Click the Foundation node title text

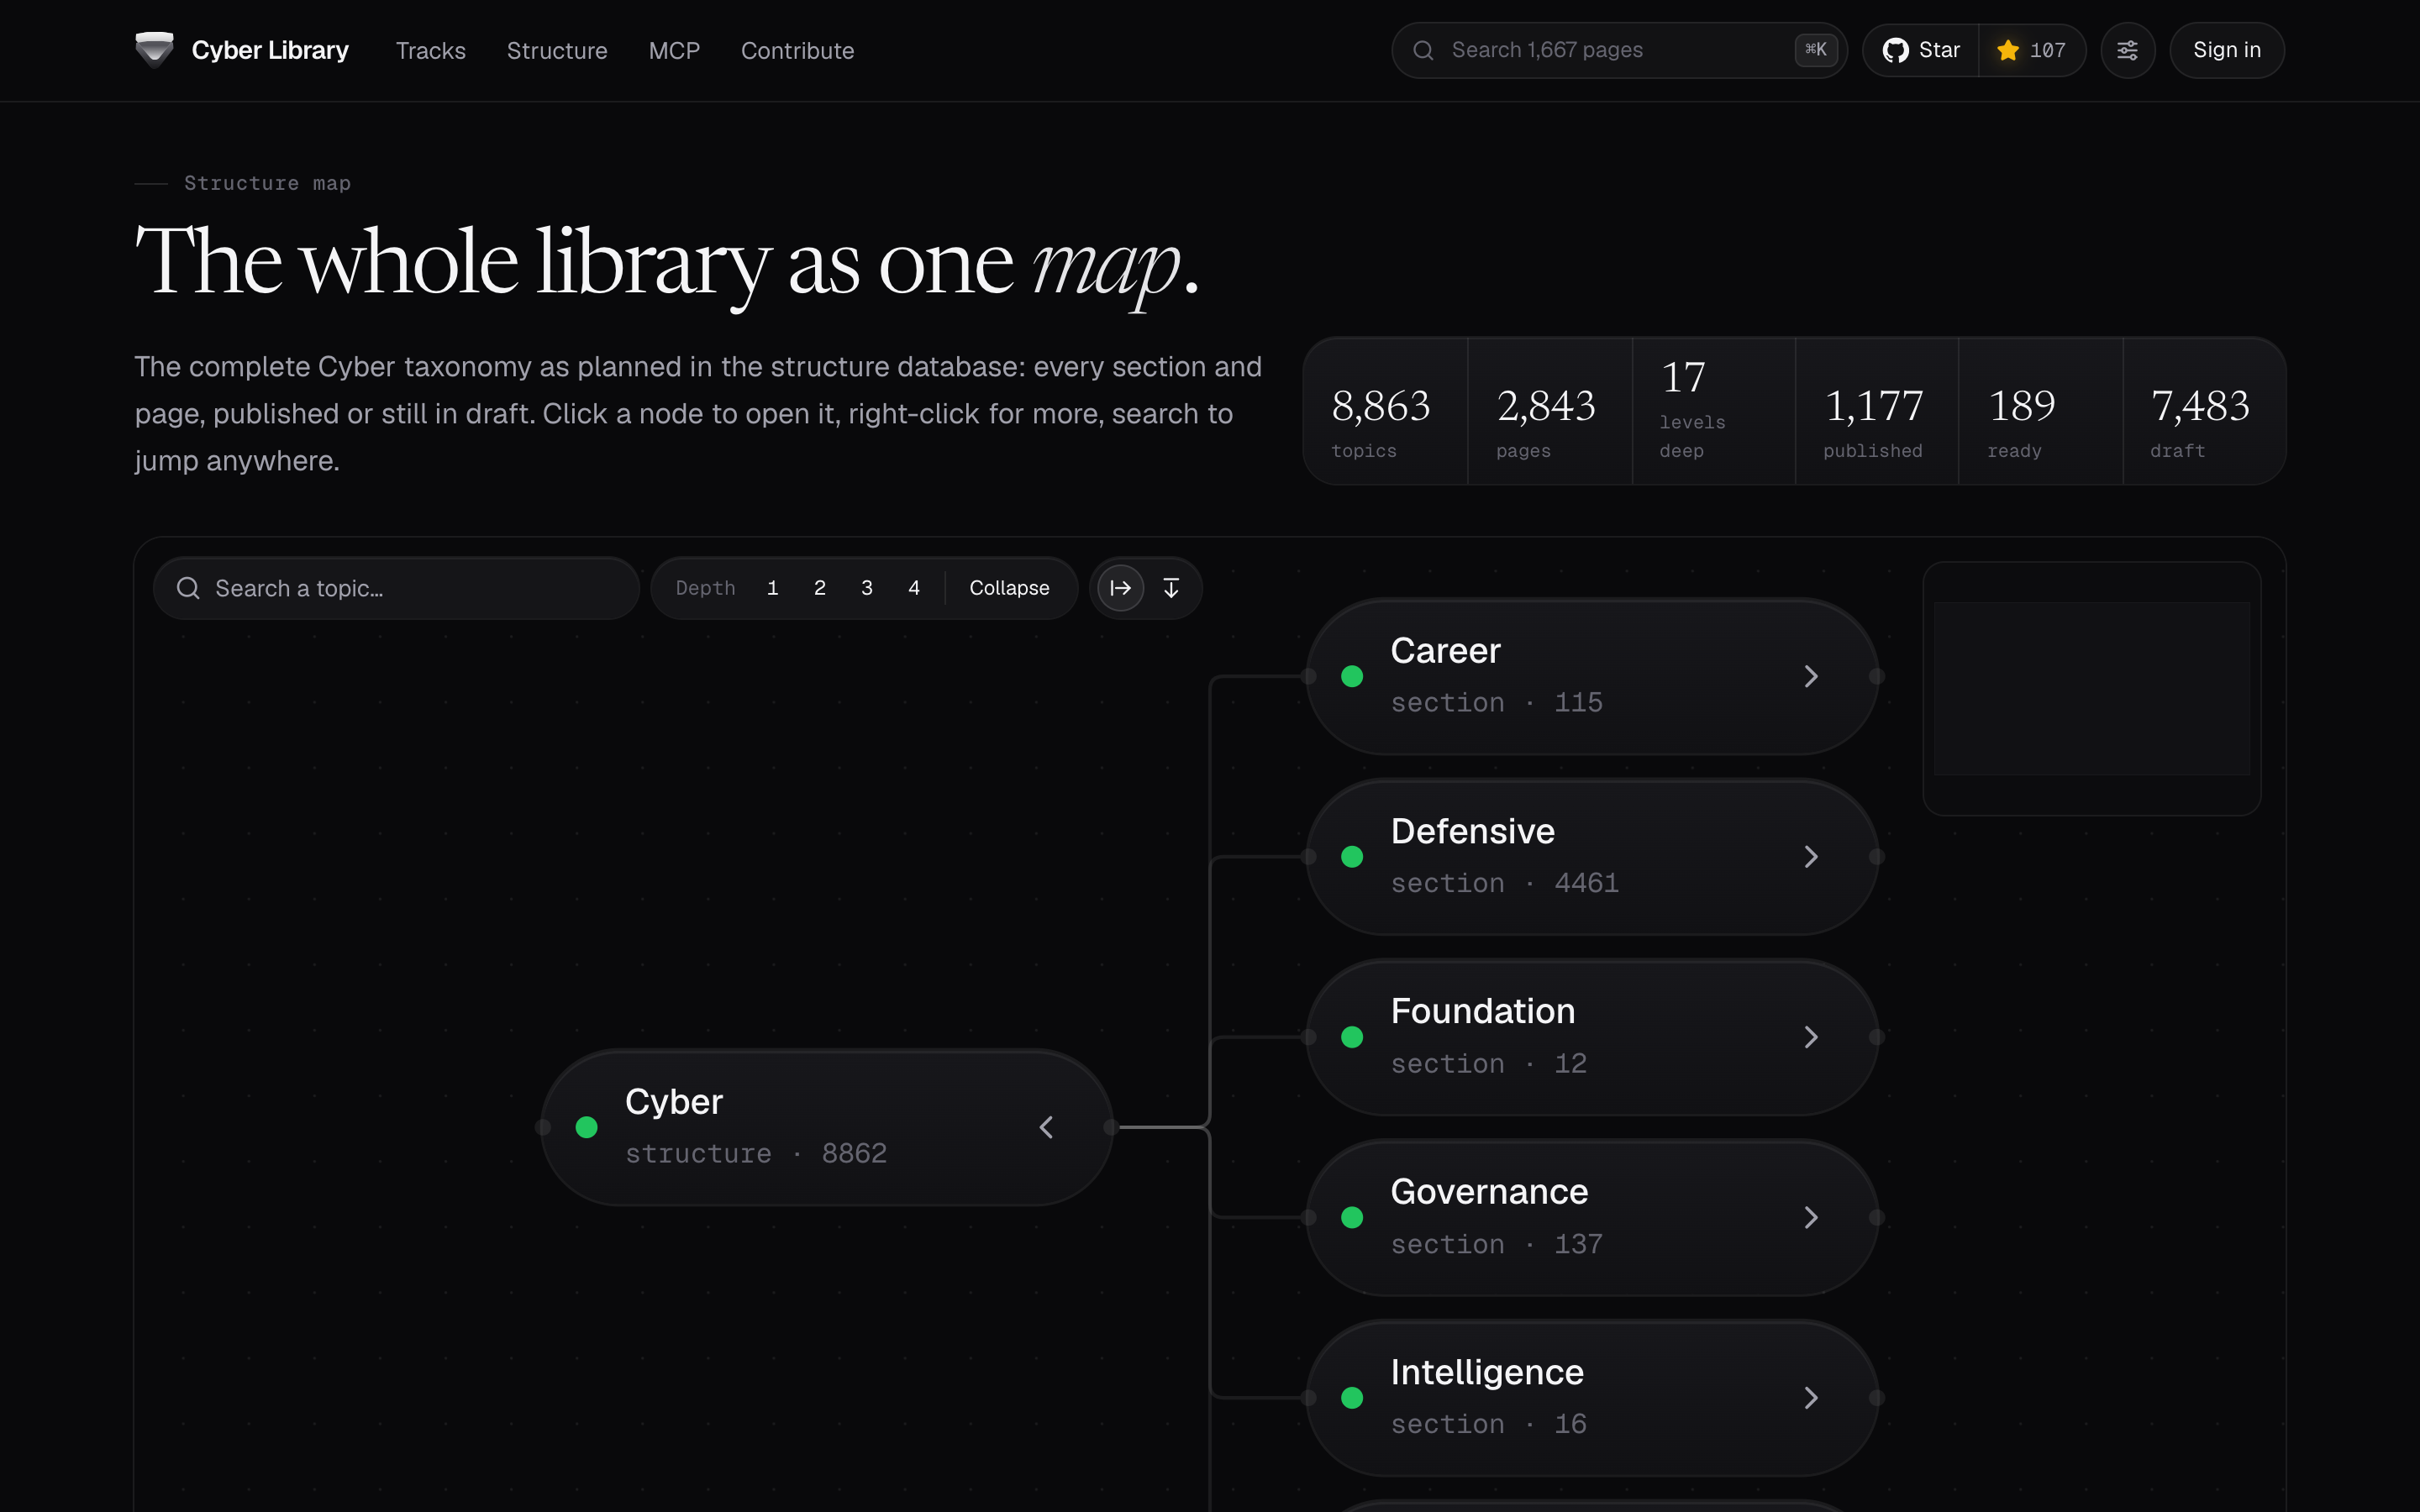pyautogui.click(x=1483, y=1011)
